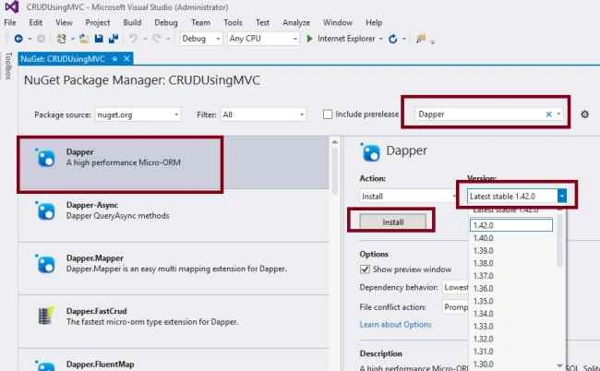Open the Test menu
Viewport: 600px width, 371px height.
pyautogui.click(x=262, y=22)
